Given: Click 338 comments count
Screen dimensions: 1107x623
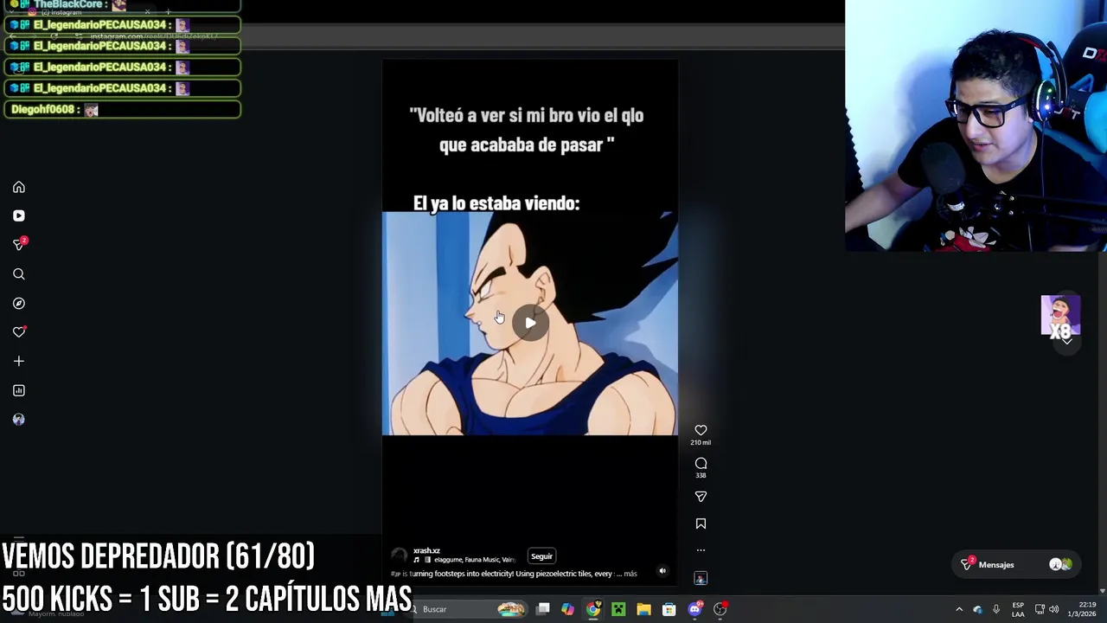Looking at the screenshot, I should point(701,475).
